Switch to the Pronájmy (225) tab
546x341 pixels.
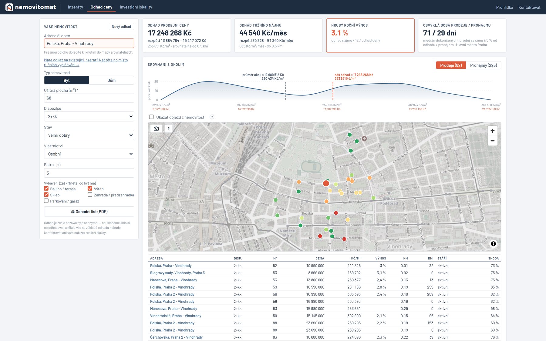coord(483,65)
